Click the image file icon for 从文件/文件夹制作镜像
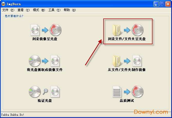The height and width of the screenshot is (118, 172). pyautogui.click(x=137, y=61)
